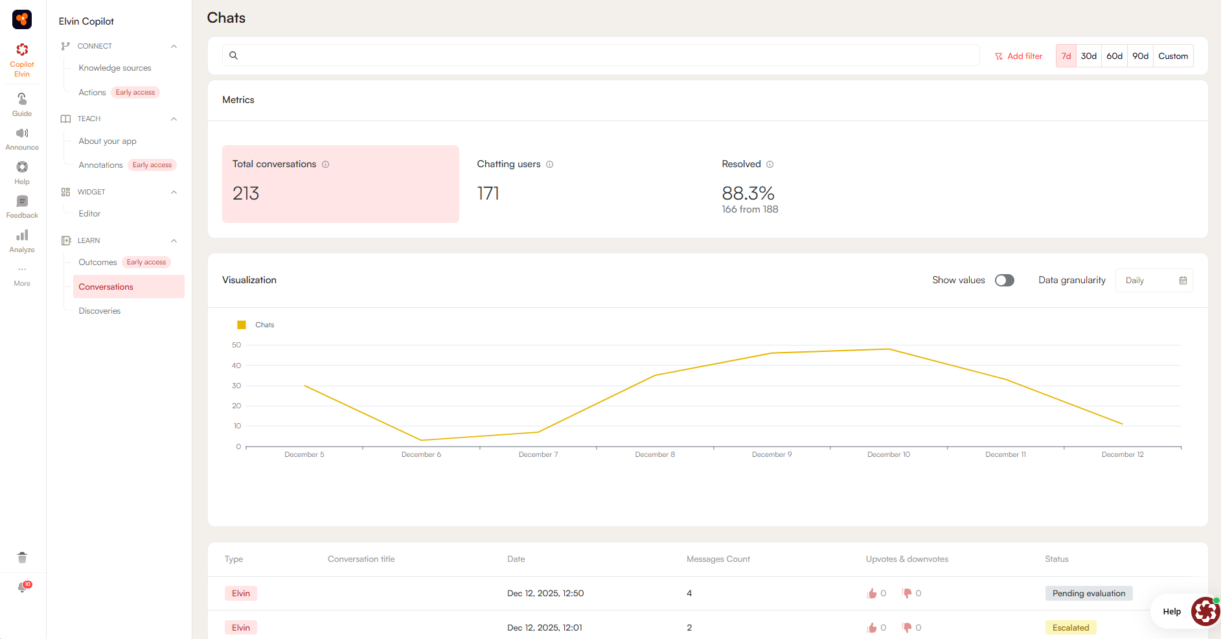This screenshot has width=1221, height=639.
Task: Click the yellow Chats legend swatch
Action: pyautogui.click(x=242, y=325)
